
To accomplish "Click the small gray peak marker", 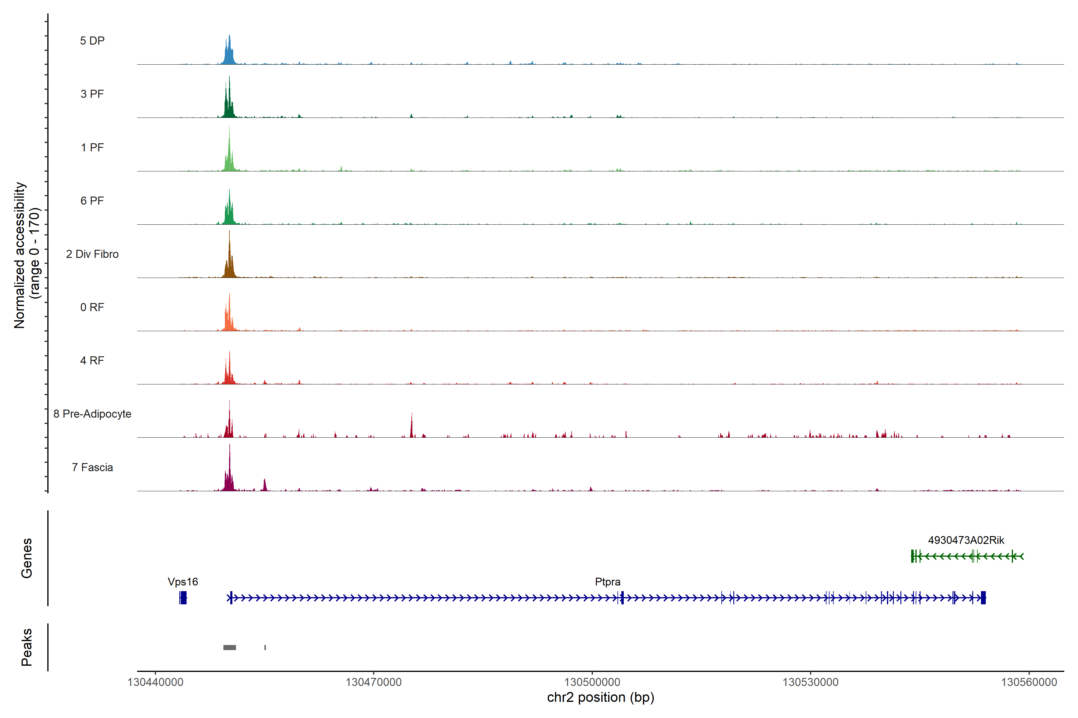I will click(x=265, y=647).
